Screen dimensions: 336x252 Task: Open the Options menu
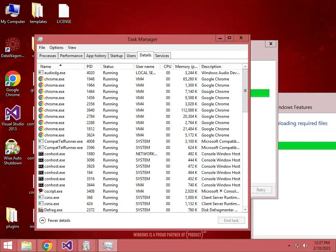56,48
